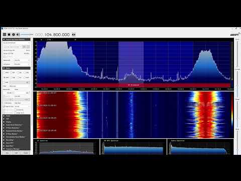Expand the Audio Noise Reduction panel
Screen dimensions: 241x181
pyautogui.click(x=17, y=125)
